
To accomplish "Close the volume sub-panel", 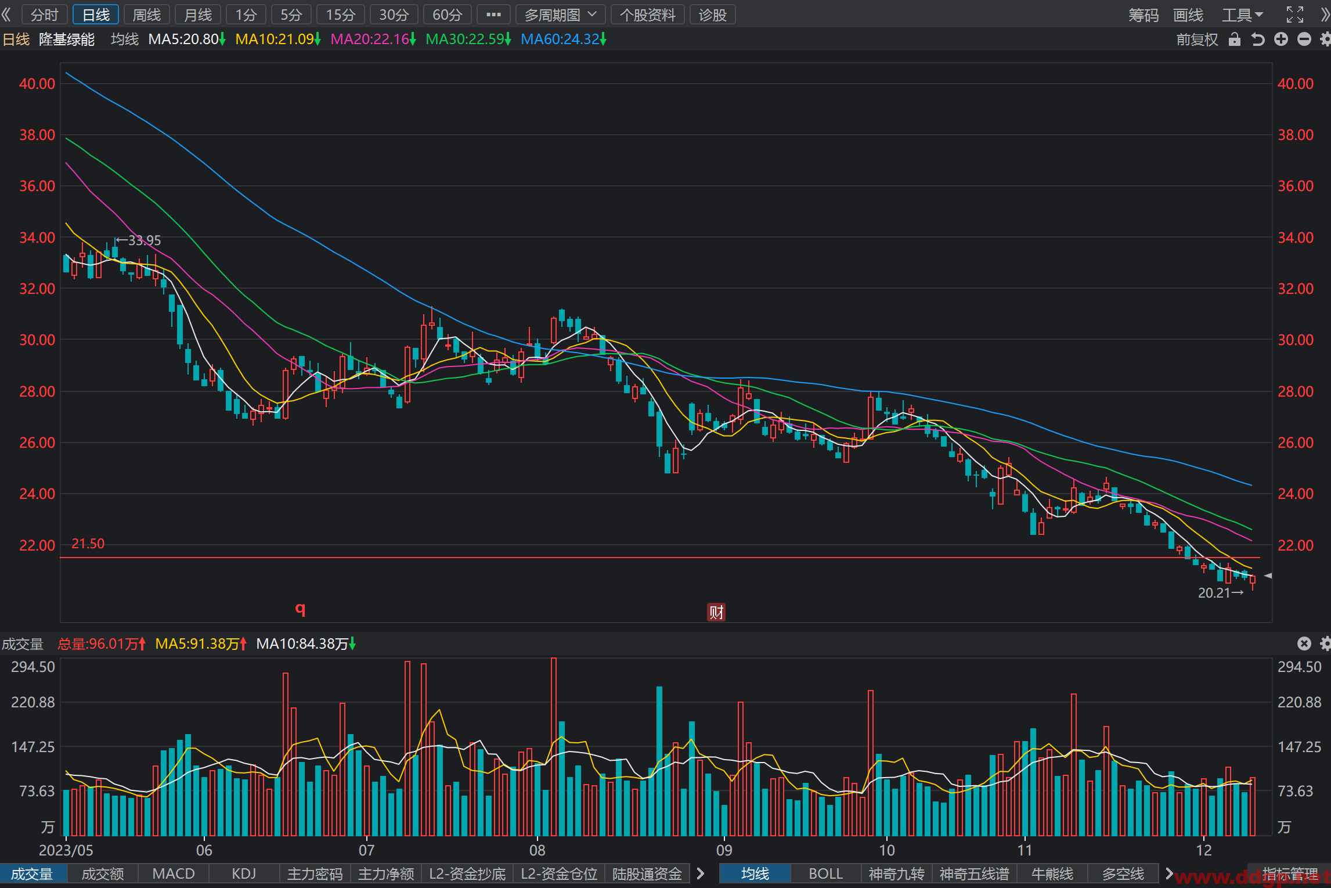I will [1304, 643].
